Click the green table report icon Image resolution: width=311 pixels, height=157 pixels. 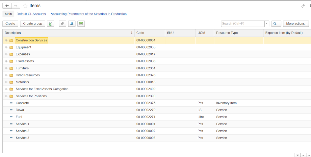(x=81, y=24)
